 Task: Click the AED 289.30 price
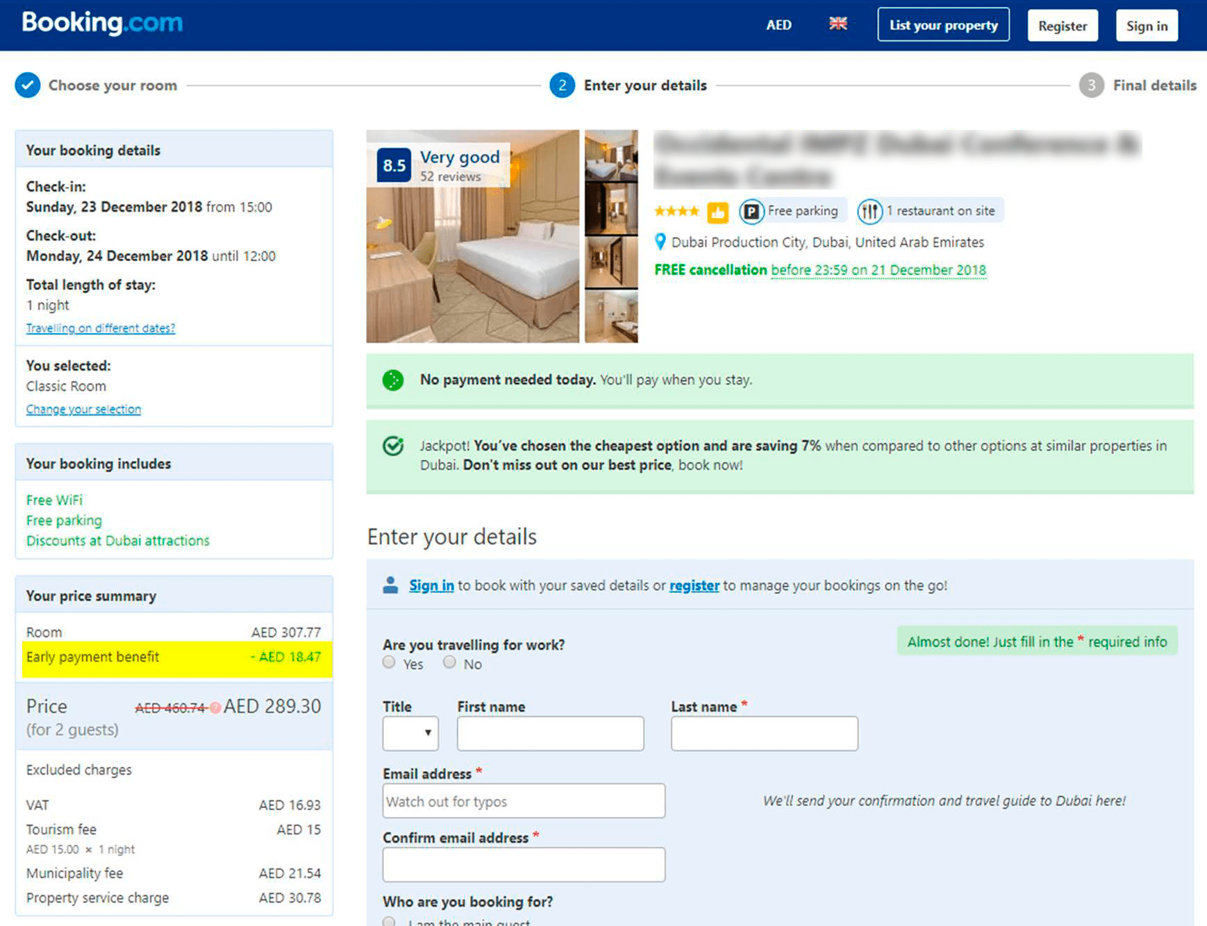(272, 707)
